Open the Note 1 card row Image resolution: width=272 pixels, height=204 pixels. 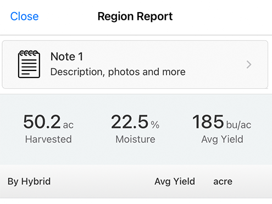pos(135,64)
